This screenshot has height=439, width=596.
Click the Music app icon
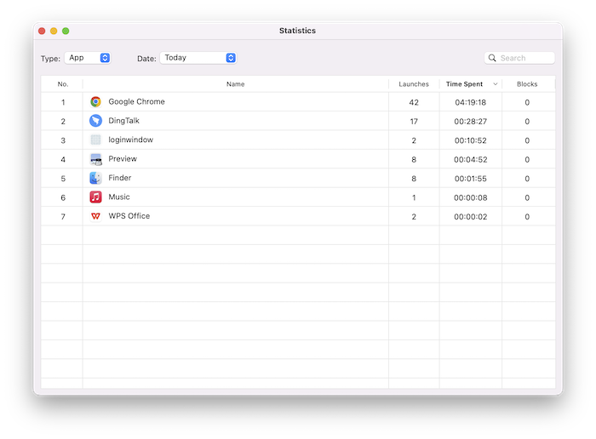[x=95, y=197]
